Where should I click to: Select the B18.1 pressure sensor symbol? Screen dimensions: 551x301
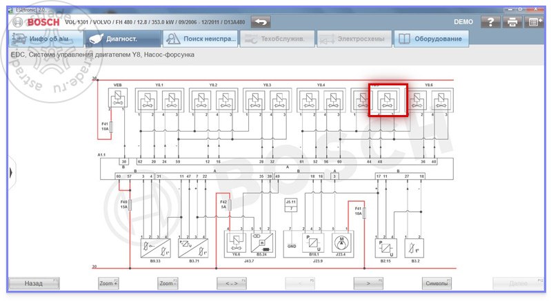click(x=314, y=242)
